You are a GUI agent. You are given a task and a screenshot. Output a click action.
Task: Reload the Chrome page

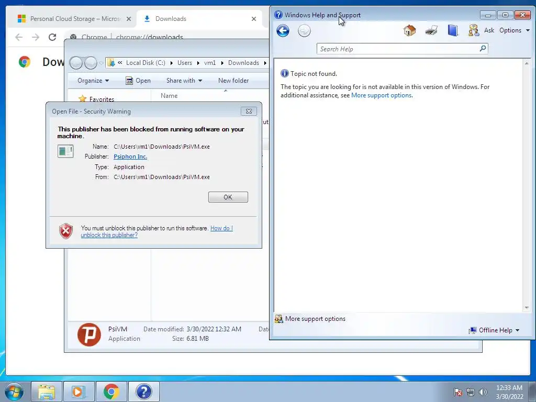pyautogui.click(x=52, y=37)
